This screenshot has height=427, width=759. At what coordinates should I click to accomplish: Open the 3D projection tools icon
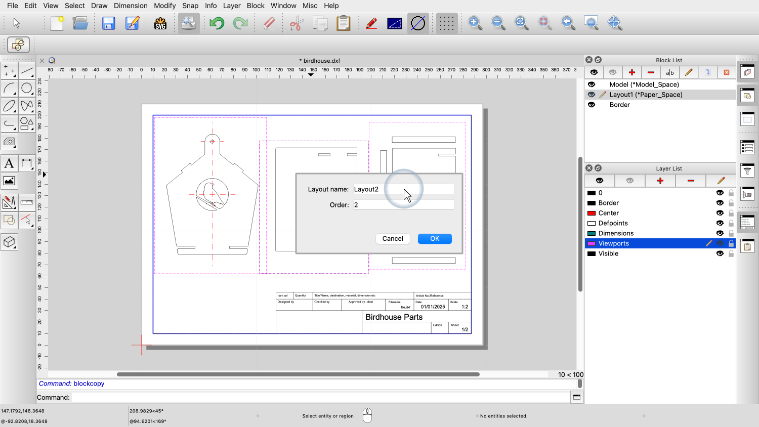(x=9, y=242)
